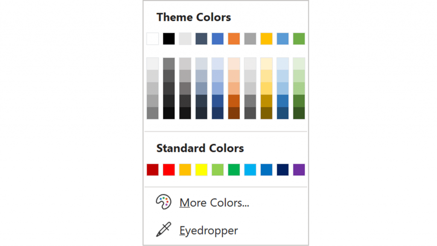Pick bright red from Standard Colors
The image size is (437, 246).
click(x=169, y=169)
